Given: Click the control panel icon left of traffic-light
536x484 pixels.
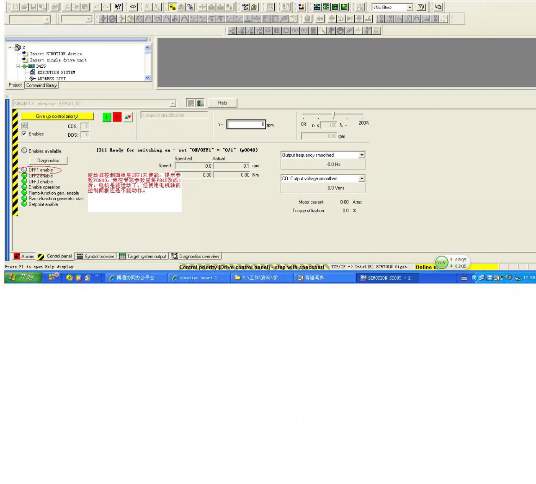Looking at the screenshot, I should pyautogui.click(x=191, y=103).
